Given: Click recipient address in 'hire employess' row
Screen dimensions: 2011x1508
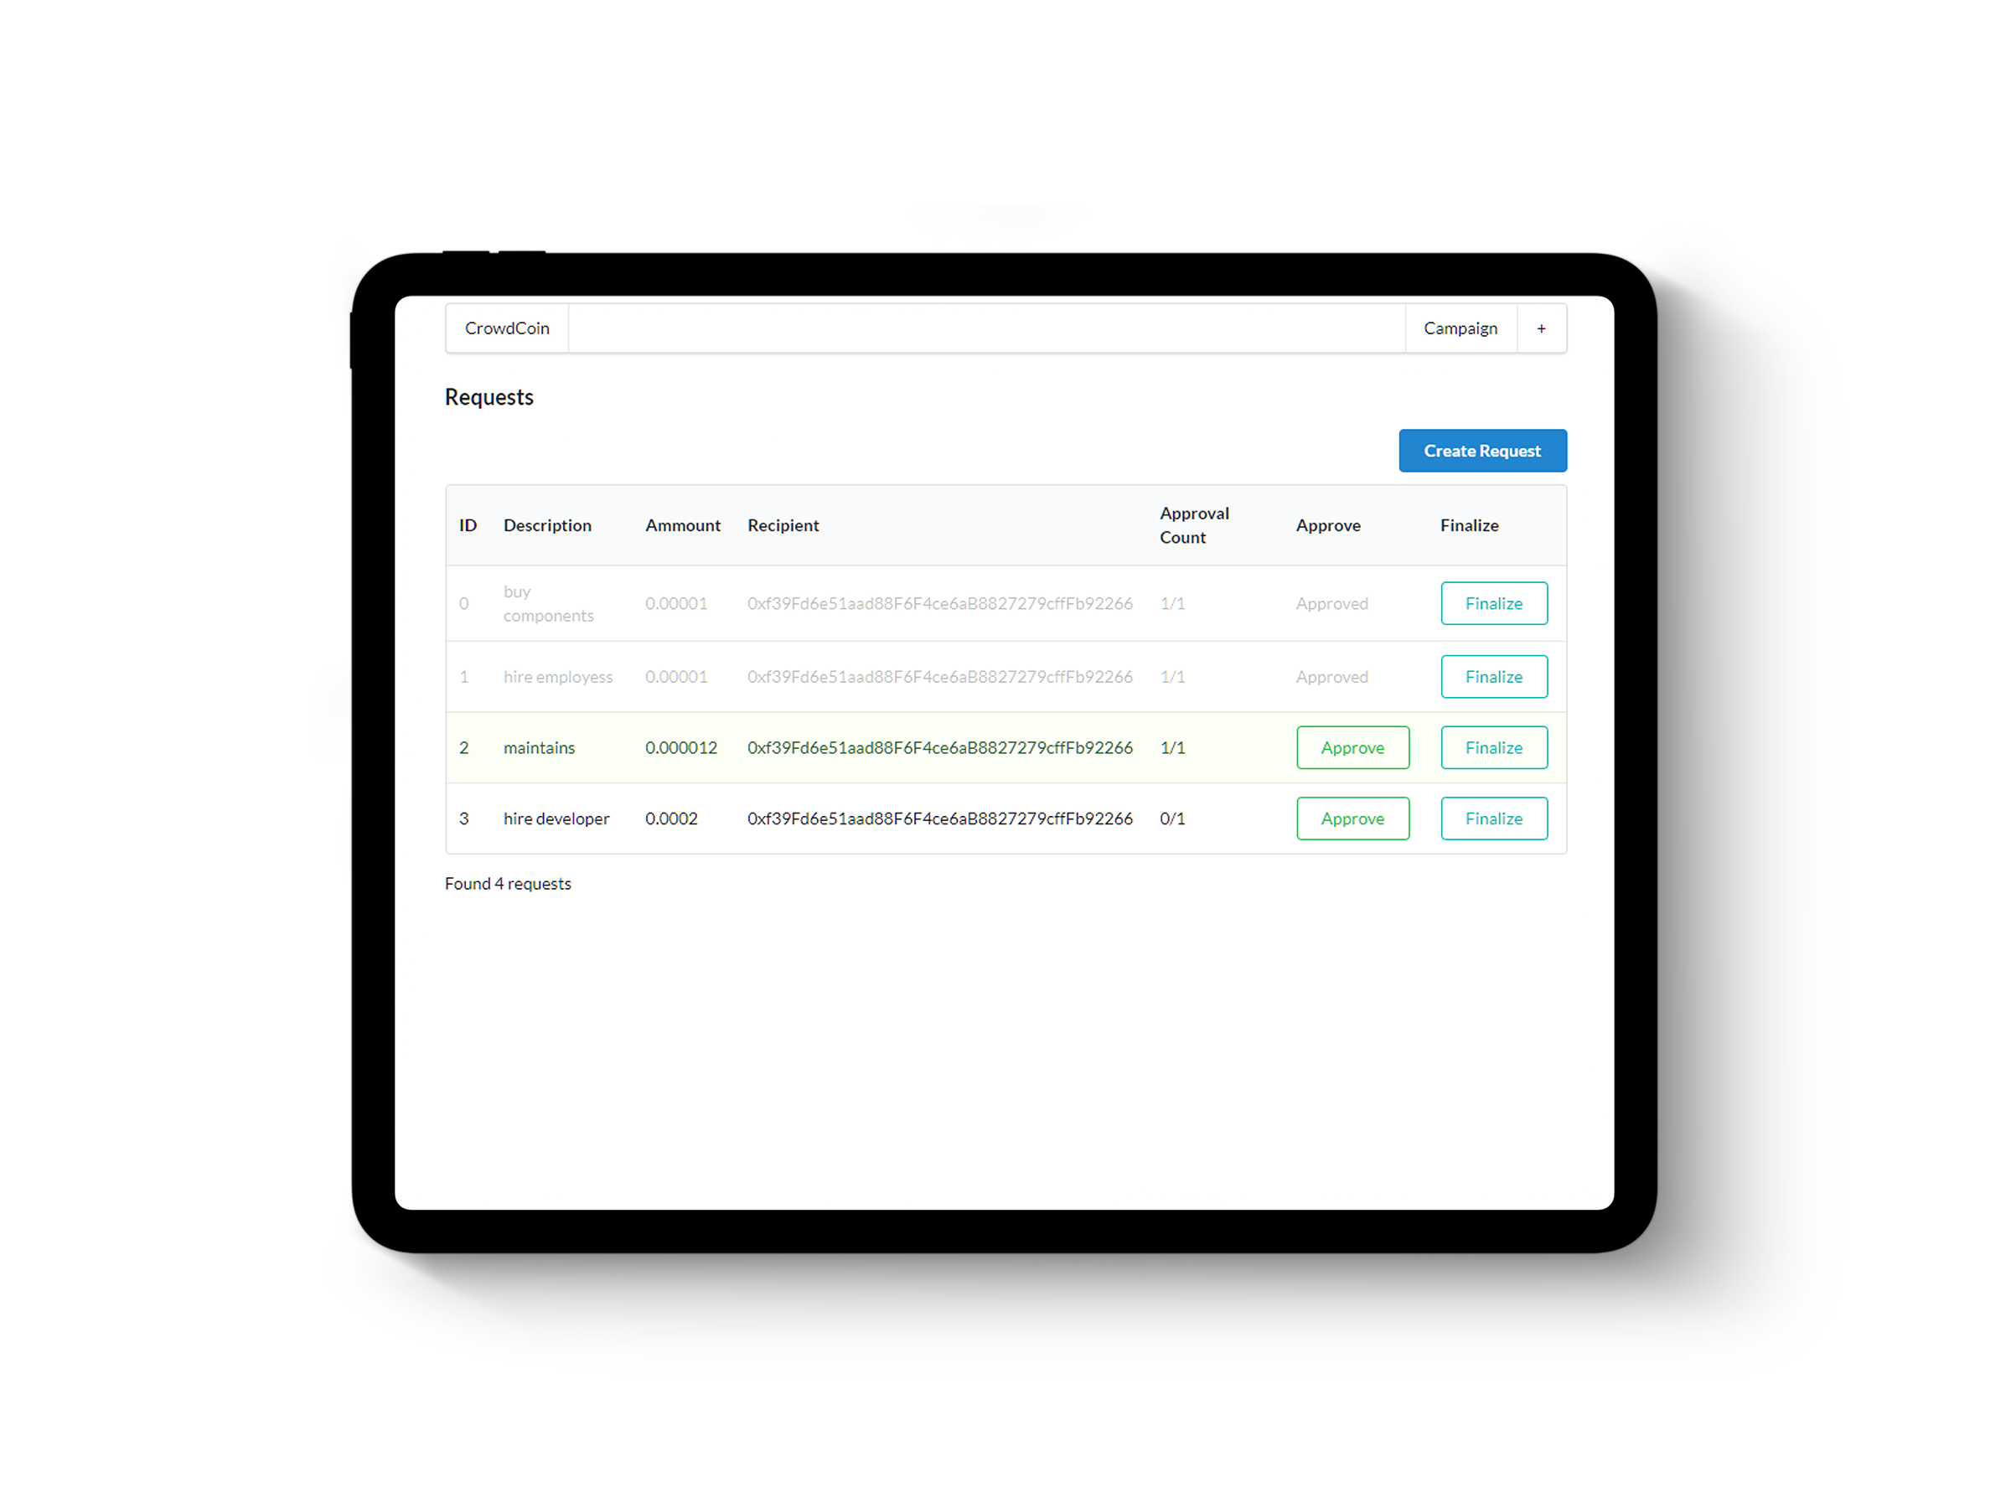Looking at the screenshot, I should 940,677.
